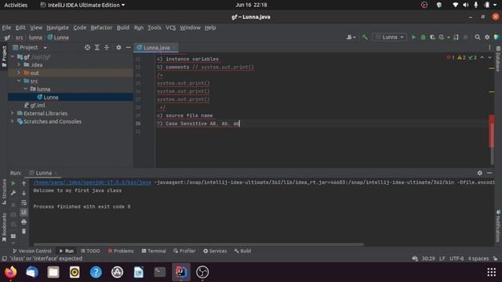Open Firefox from the Ubuntu dock
This screenshot has width=502, height=282.
tap(10, 272)
